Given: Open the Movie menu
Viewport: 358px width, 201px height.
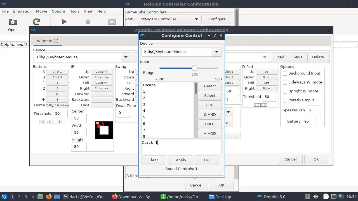Looking at the screenshot, I should 41,11.
